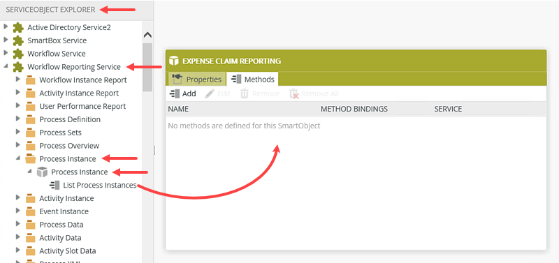Click the Remove label in the methods toolbar
Viewport: 559px width, 263px height.
point(266,94)
